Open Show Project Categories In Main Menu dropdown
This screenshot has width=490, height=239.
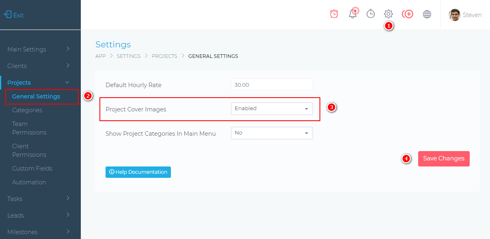(272, 133)
